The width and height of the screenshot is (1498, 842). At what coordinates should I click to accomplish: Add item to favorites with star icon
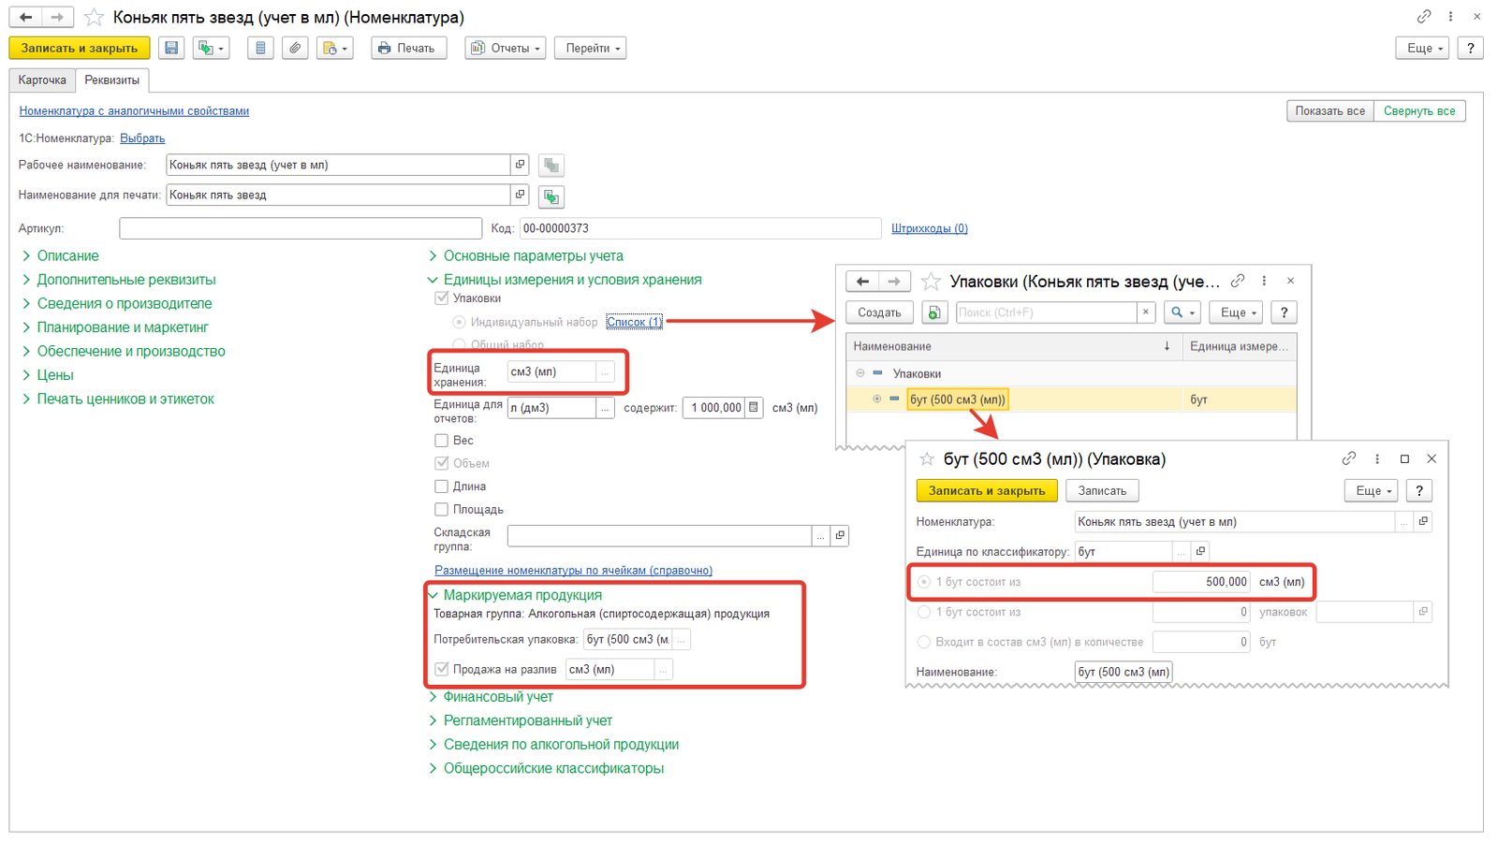click(x=94, y=17)
